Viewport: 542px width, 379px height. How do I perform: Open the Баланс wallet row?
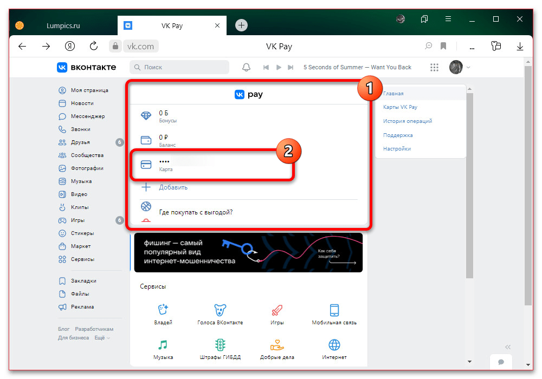pos(248,140)
